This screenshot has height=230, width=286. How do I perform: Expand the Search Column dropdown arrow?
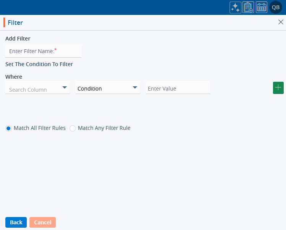click(65, 87)
